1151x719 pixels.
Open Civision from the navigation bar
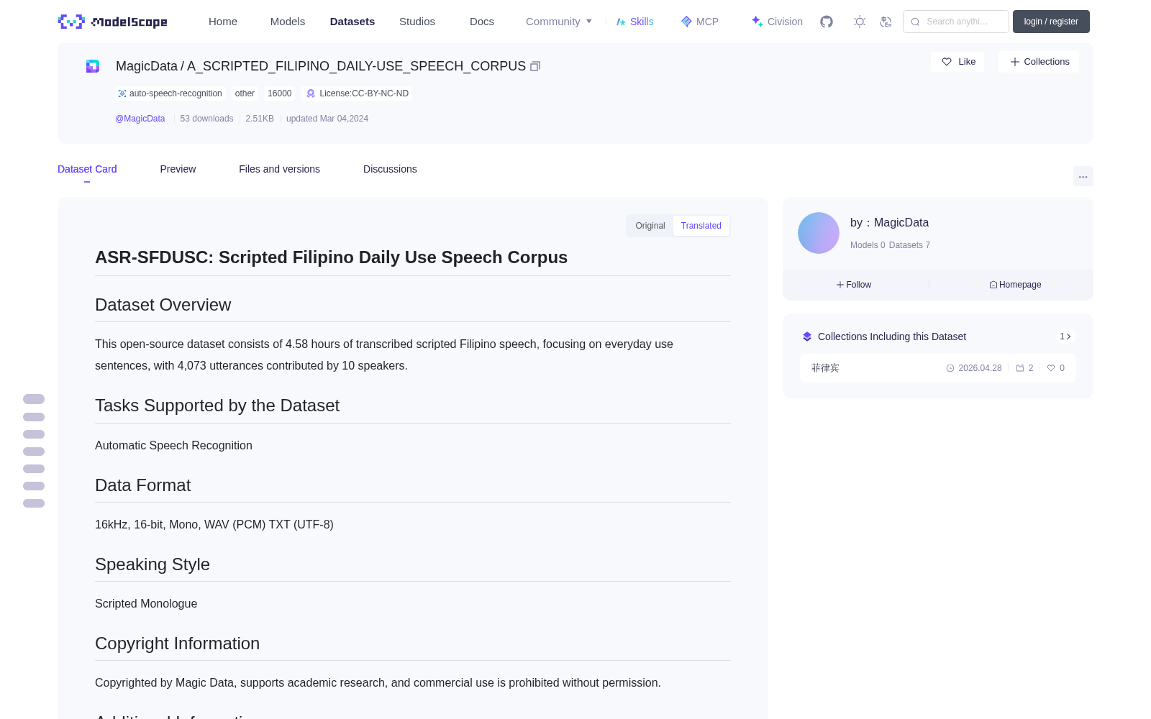pos(777,22)
